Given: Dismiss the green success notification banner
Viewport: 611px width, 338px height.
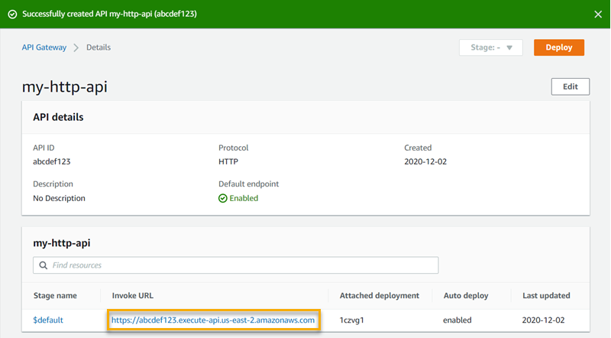Looking at the screenshot, I should (598, 15).
